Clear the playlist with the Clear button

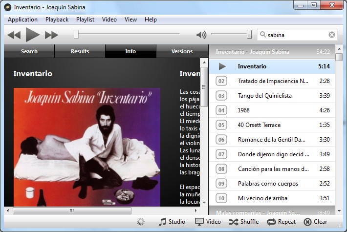(315, 222)
